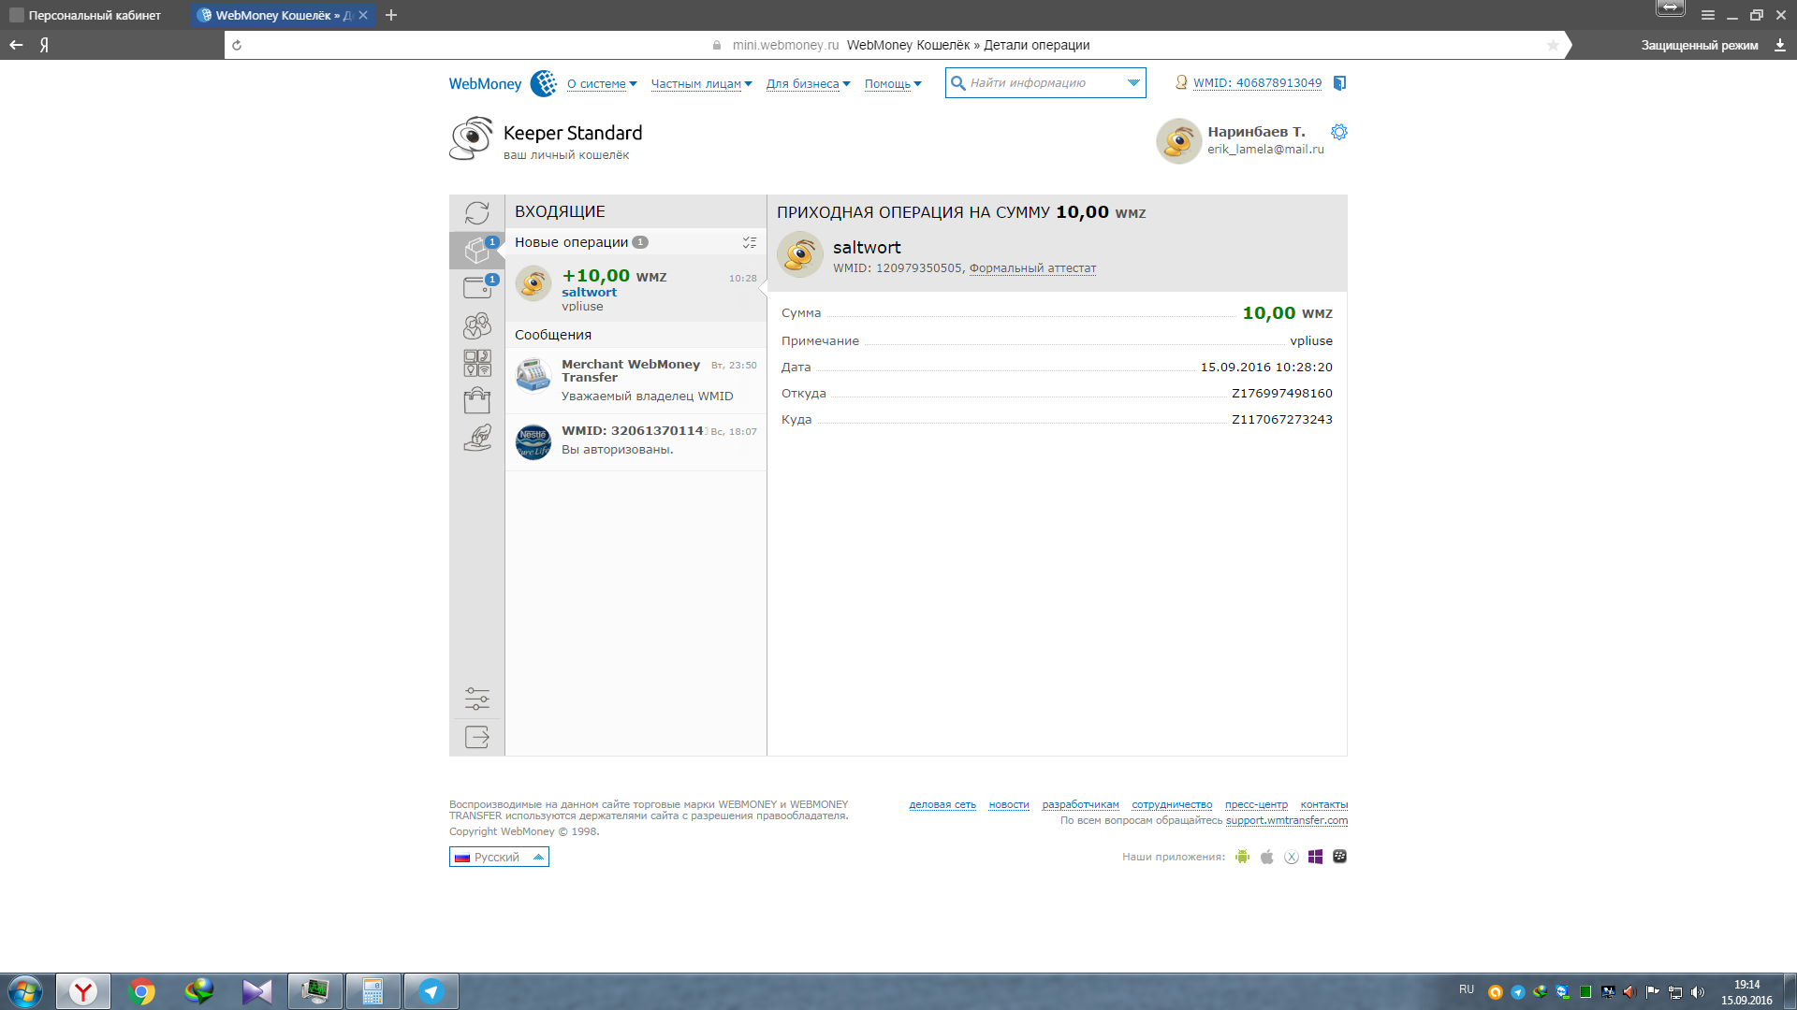Click the mark-all-read checklist icon
This screenshot has height=1010, width=1797.
(x=750, y=242)
